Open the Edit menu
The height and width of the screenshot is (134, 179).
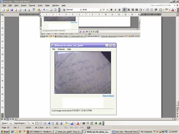click(10, 6)
